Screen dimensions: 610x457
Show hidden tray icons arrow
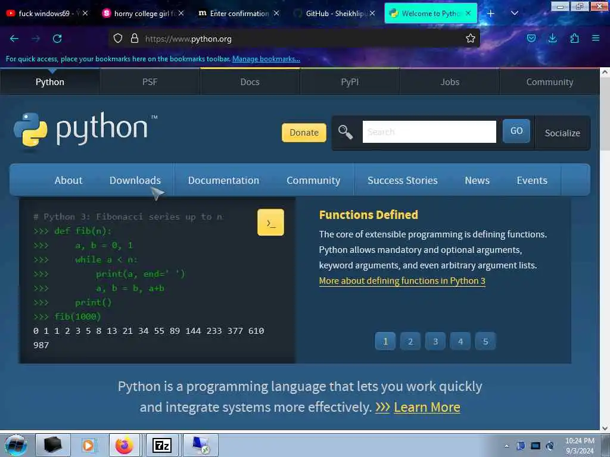tap(506, 446)
